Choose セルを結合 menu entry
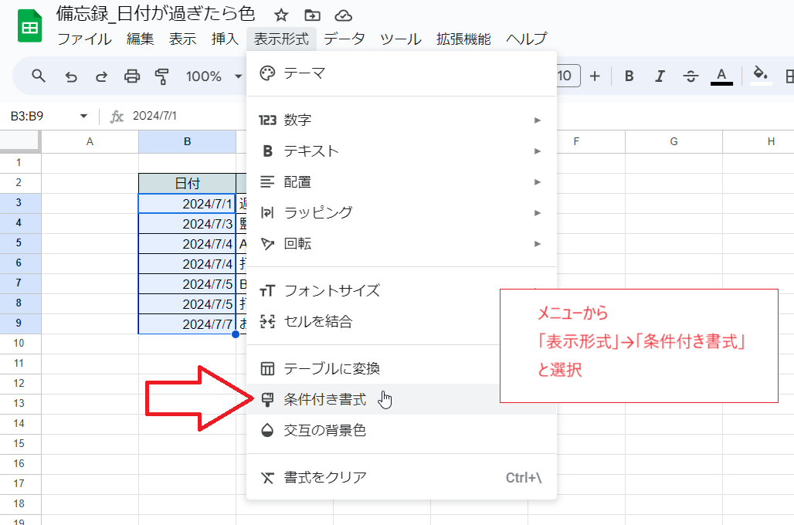This screenshot has width=794, height=525. pos(373,321)
